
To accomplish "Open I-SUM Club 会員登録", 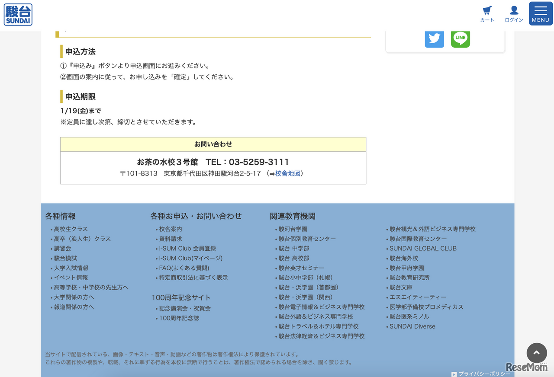I will pos(187,248).
